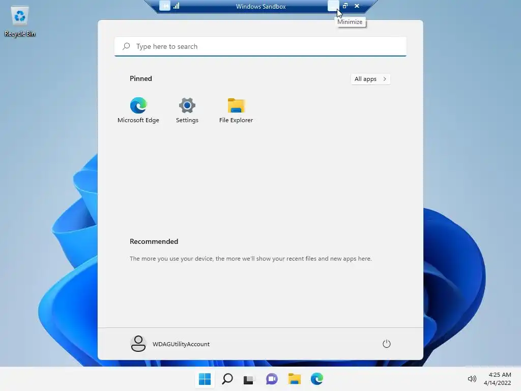Click the Pinned section heading

(141, 78)
